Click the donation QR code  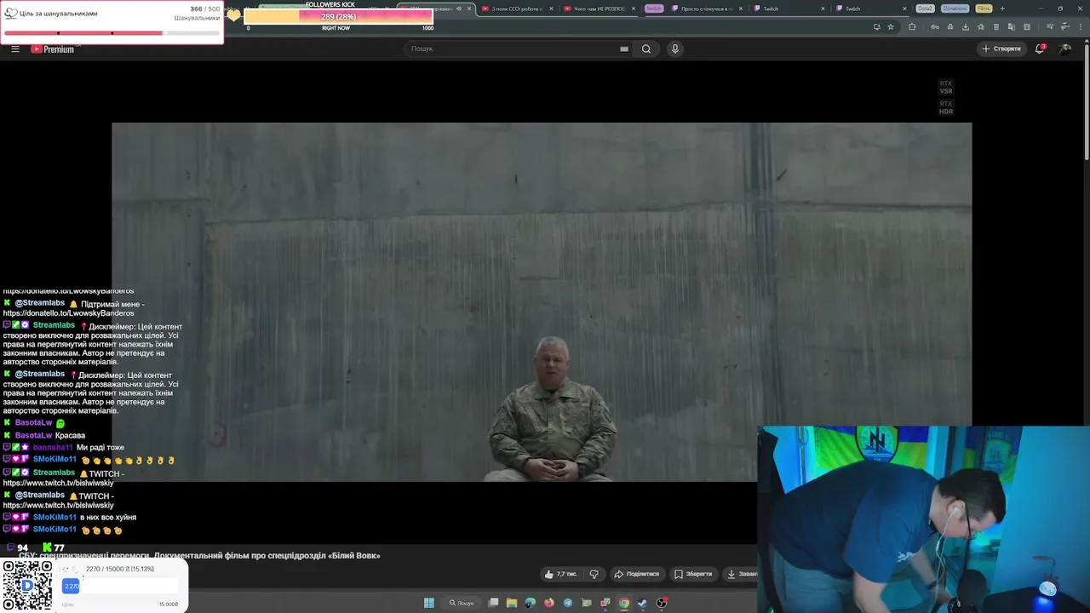point(27,586)
